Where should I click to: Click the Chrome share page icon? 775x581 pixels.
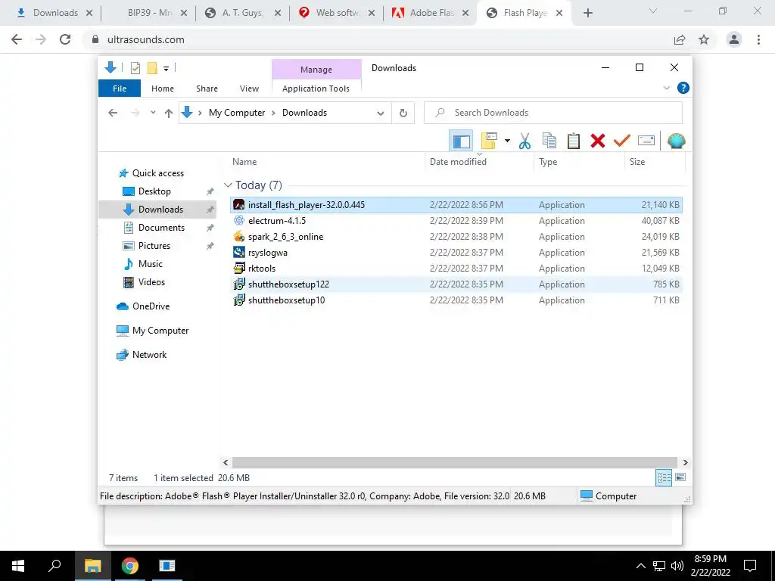(680, 39)
